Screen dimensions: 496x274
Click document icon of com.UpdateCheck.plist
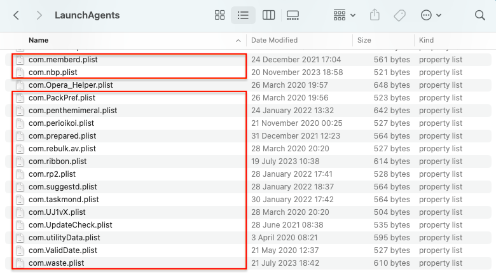click(x=20, y=224)
